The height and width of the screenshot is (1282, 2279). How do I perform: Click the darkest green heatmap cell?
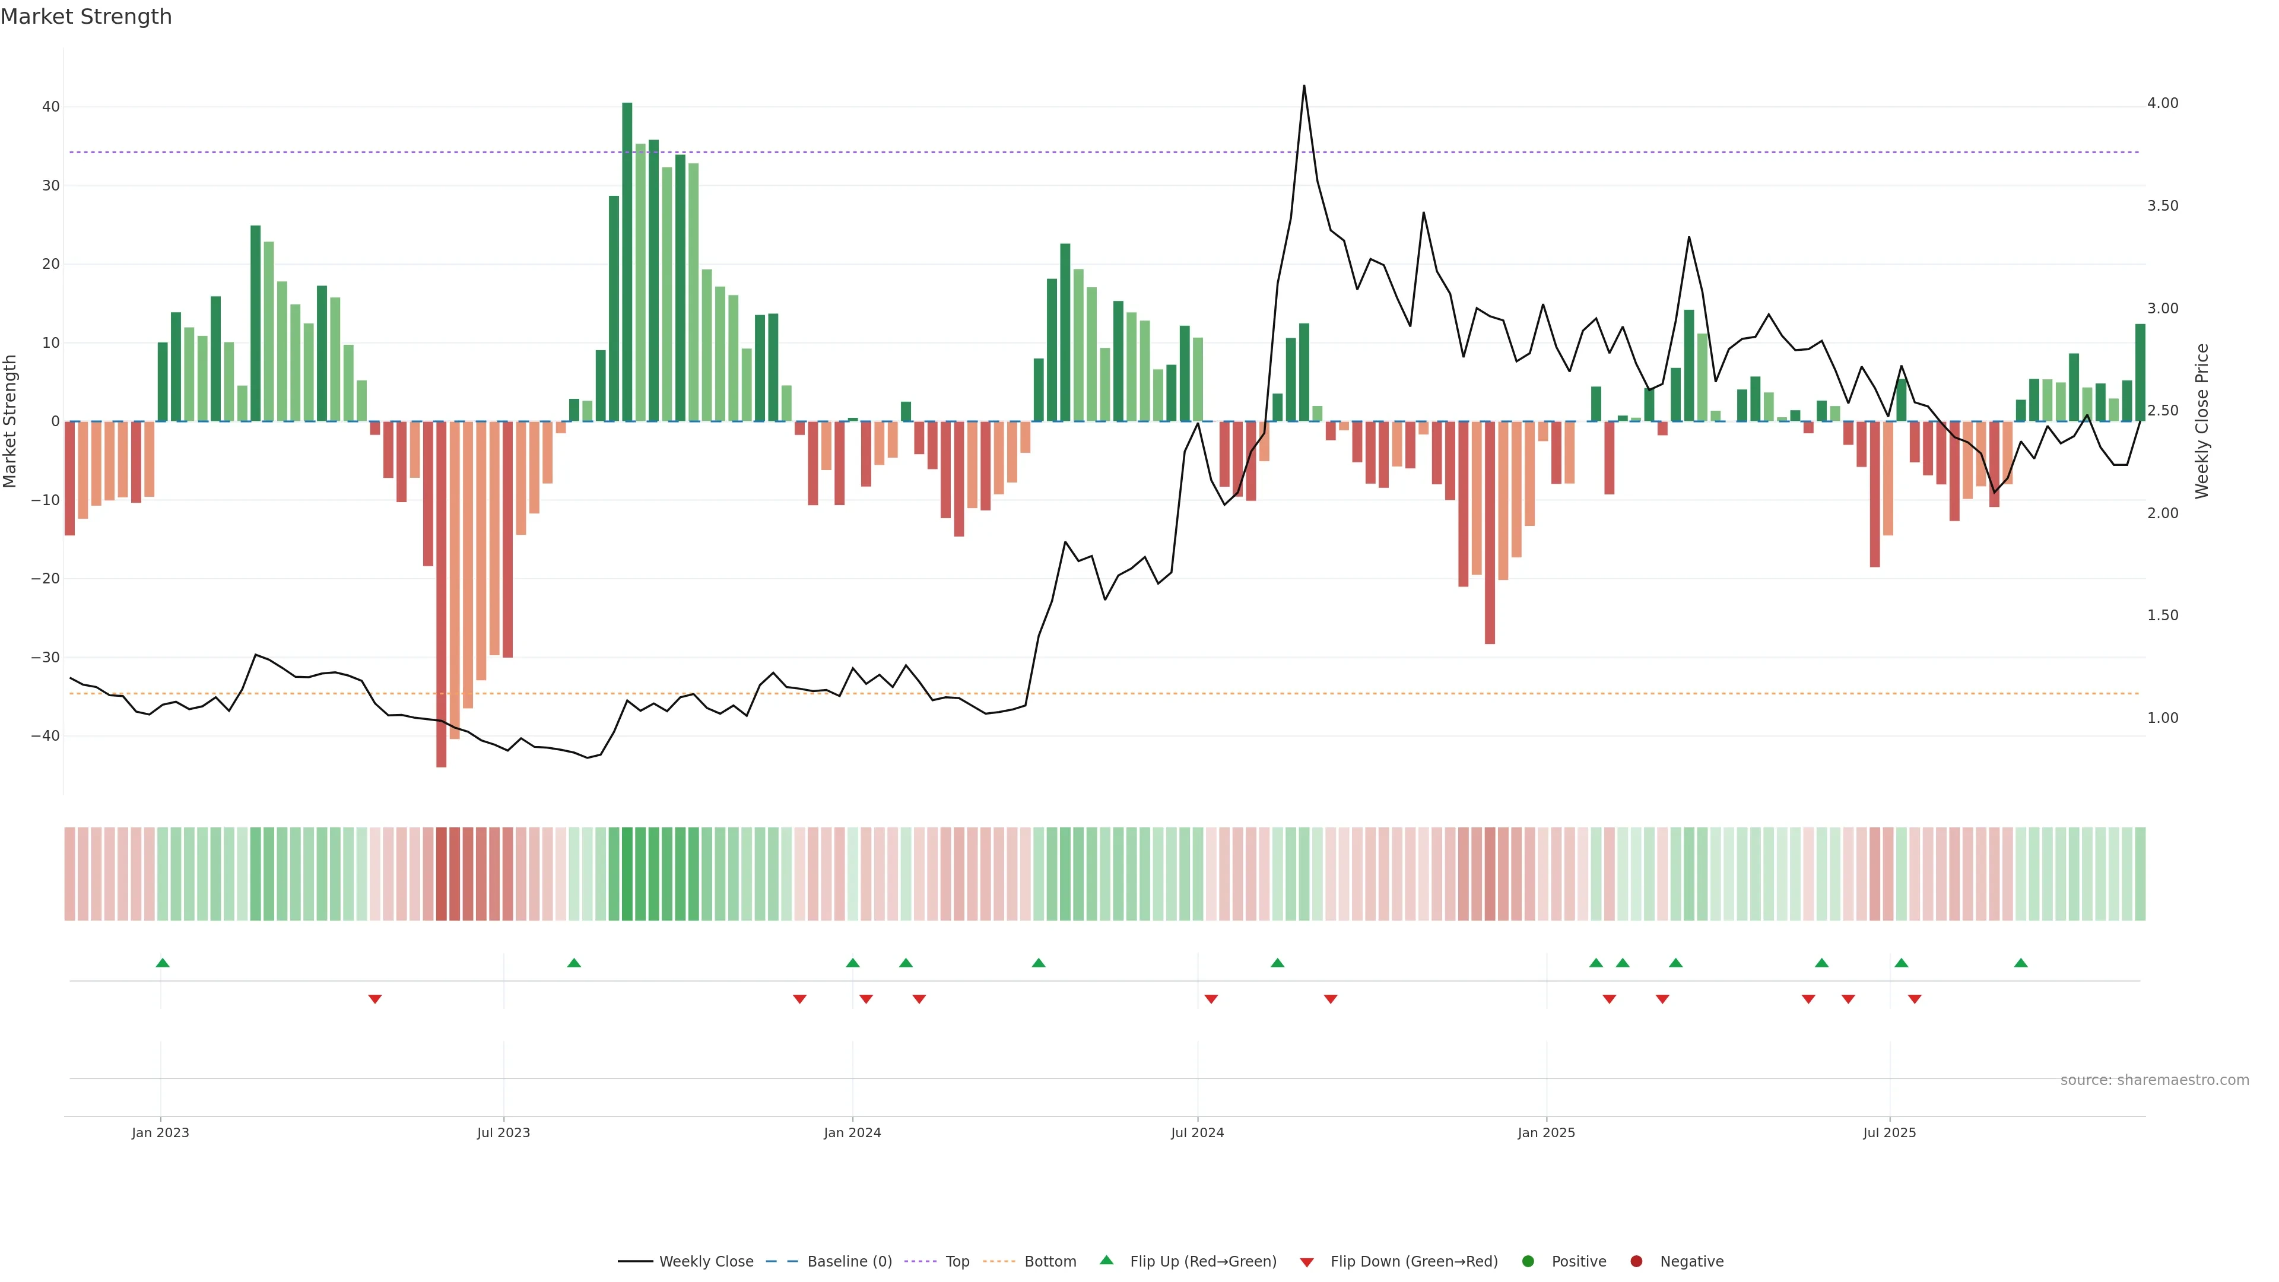click(627, 874)
